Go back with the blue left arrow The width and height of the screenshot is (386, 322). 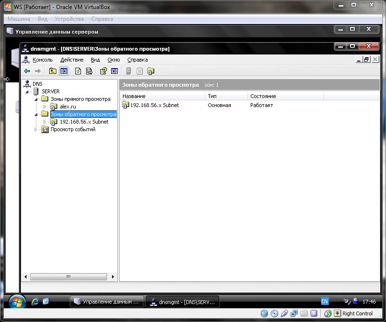27,71
